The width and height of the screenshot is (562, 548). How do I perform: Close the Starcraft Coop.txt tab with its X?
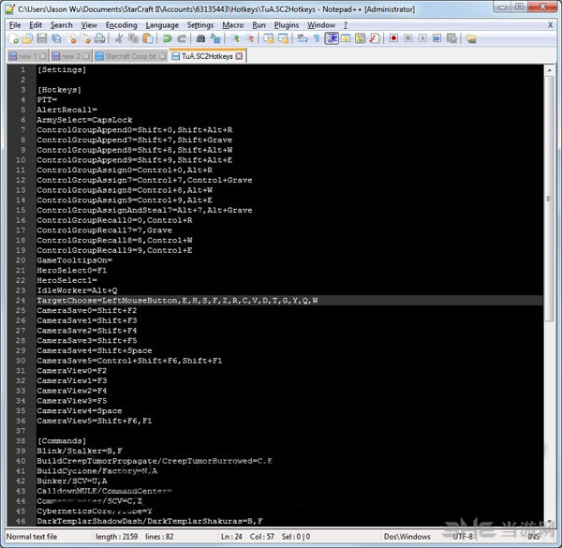[162, 56]
